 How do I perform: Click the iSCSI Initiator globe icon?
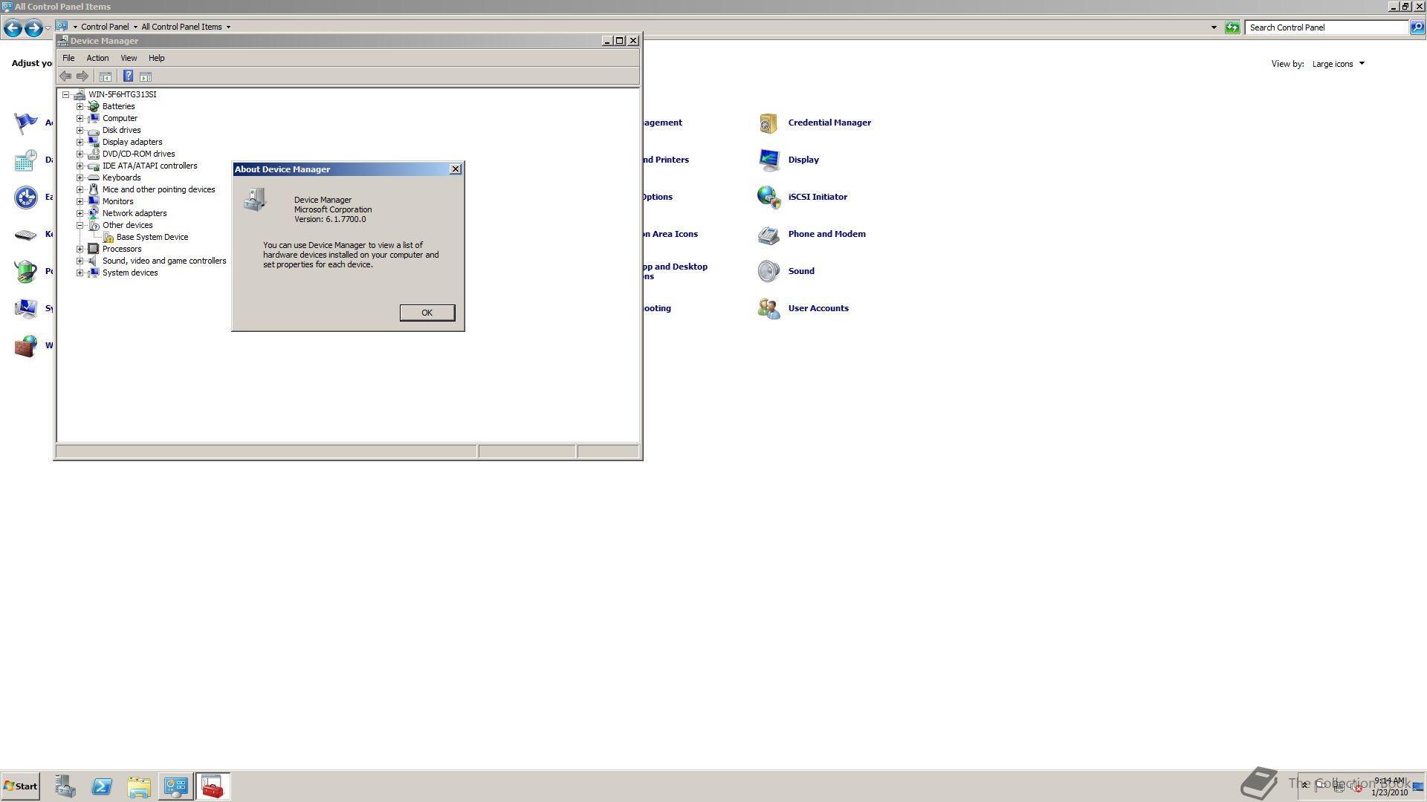tap(768, 197)
